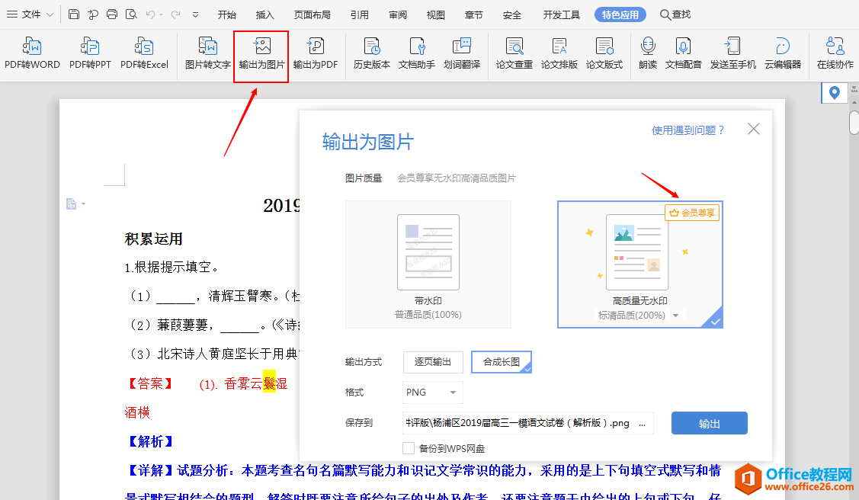Viewport: 859px width, 500px height.
Task: Launch PDF转Excel conversion
Action: 144,53
